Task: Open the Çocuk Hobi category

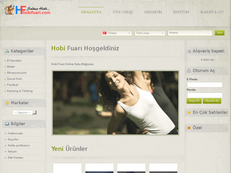Action: pos(14,79)
